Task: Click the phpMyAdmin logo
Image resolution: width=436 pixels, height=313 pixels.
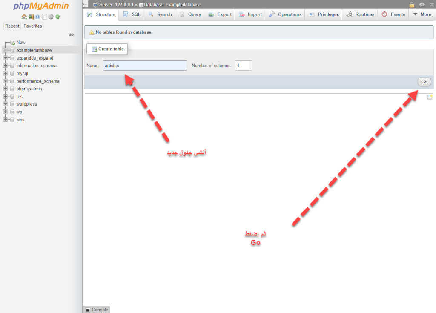Action: [x=41, y=6]
